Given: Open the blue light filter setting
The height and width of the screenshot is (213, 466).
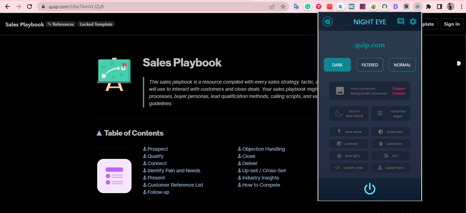Looking at the screenshot, I should (x=349, y=155).
